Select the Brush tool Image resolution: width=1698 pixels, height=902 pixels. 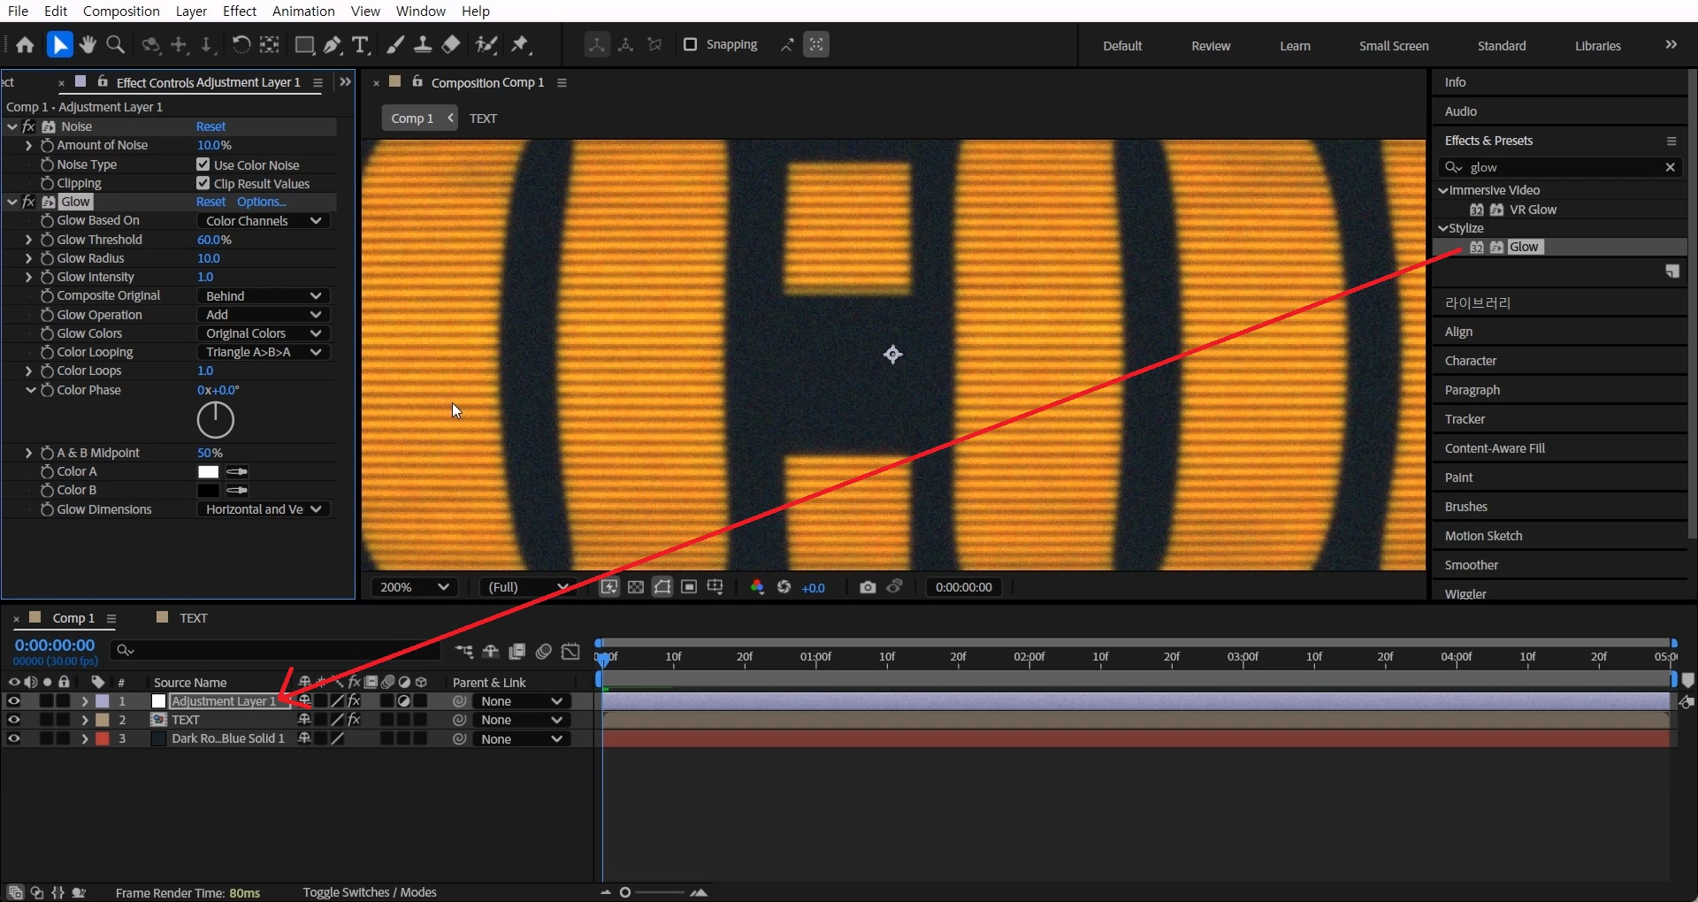pos(395,45)
